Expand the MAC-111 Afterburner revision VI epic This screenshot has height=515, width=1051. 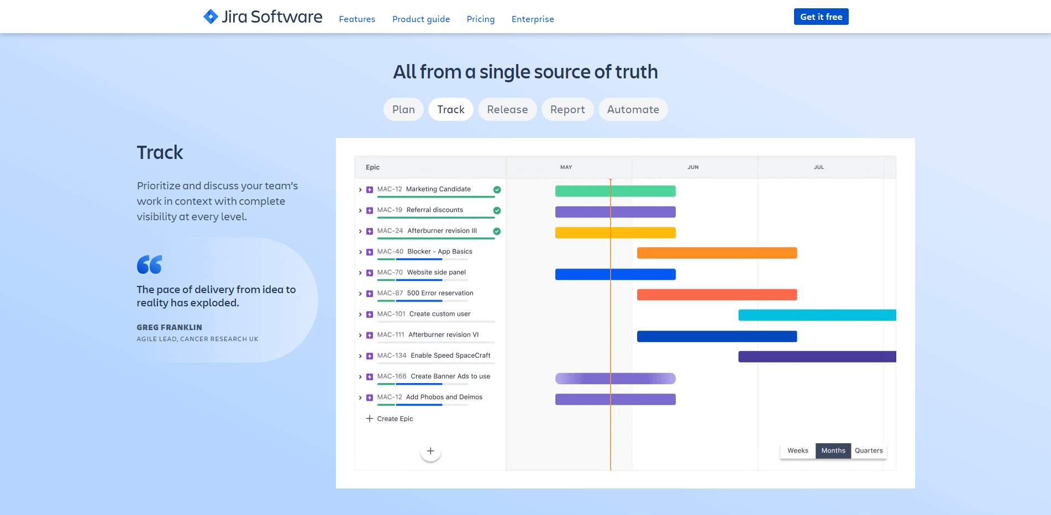[360, 336]
